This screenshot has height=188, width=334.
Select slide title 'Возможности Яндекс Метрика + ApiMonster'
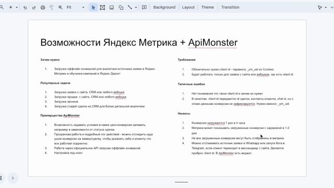(139, 42)
